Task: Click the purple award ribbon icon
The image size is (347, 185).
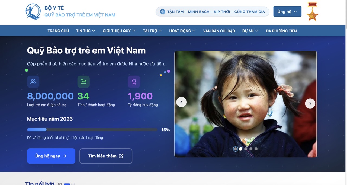Action: [134, 82]
